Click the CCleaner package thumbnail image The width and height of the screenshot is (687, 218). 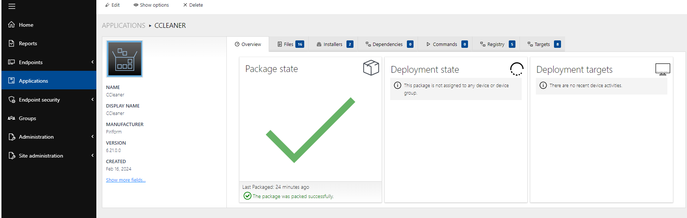125,59
